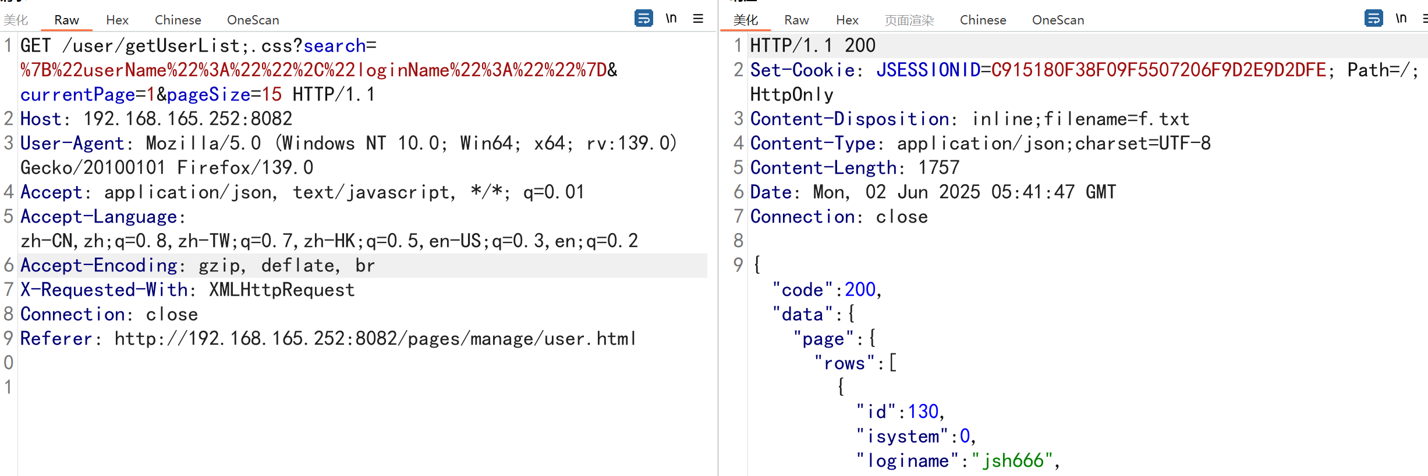The height and width of the screenshot is (476, 1428).
Task: Click the Referer URL in the request
Action: 375,339
